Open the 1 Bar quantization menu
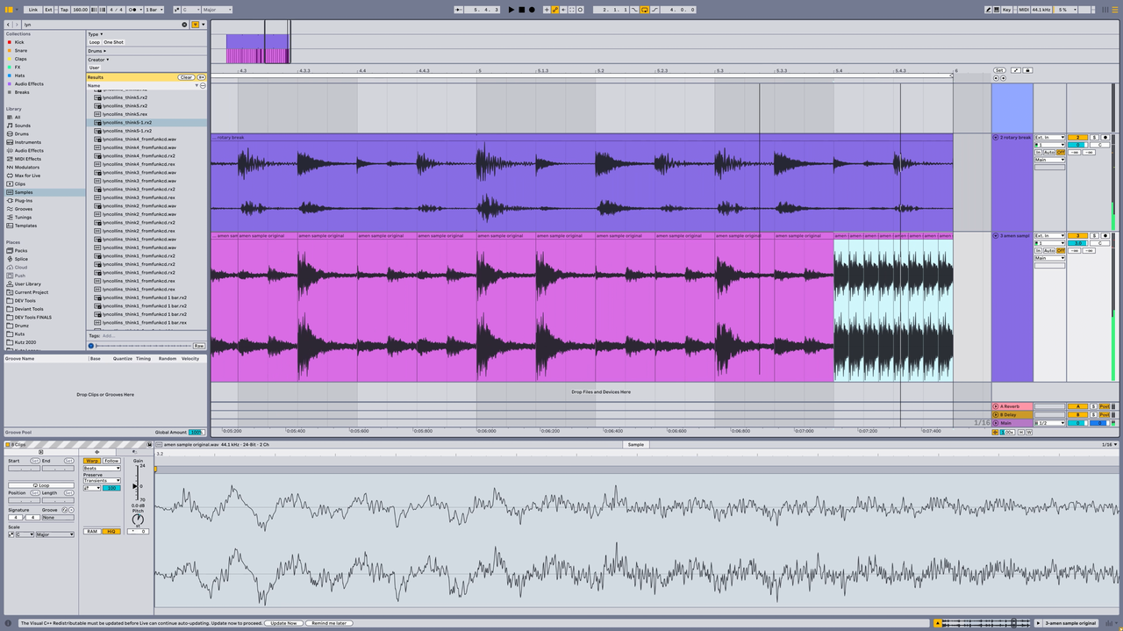The image size is (1123, 631). [153, 10]
